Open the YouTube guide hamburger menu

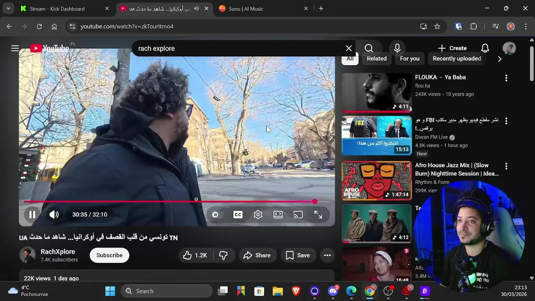(x=15, y=48)
